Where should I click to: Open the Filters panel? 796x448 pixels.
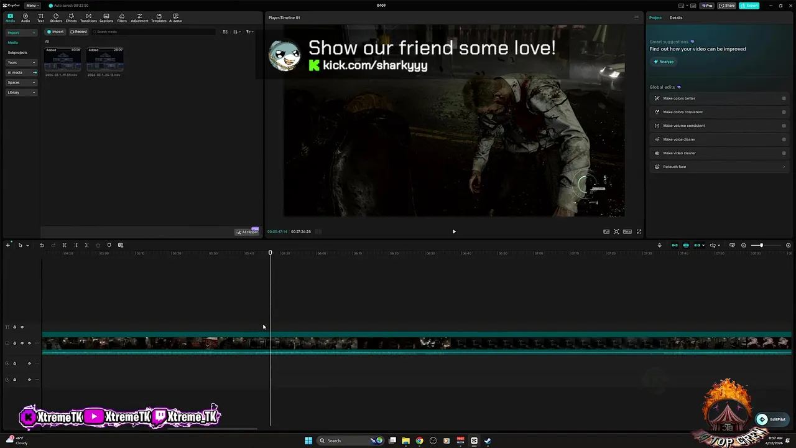click(122, 17)
